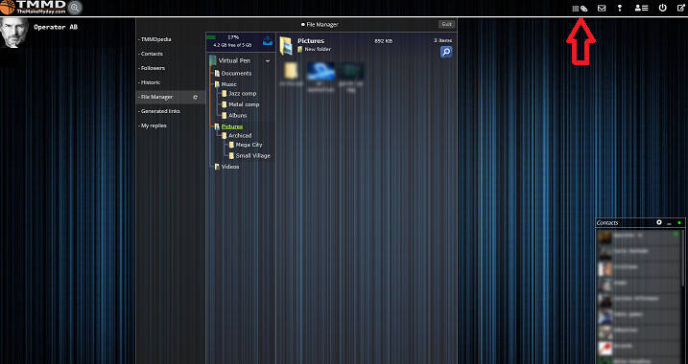Open the user list icon in top bar
This screenshot has height=364, width=688.
click(641, 8)
